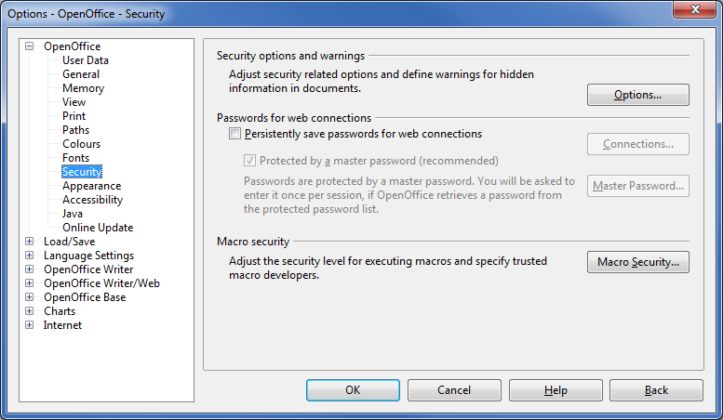Open the Colours settings page
723x420 pixels.
coord(81,144)
